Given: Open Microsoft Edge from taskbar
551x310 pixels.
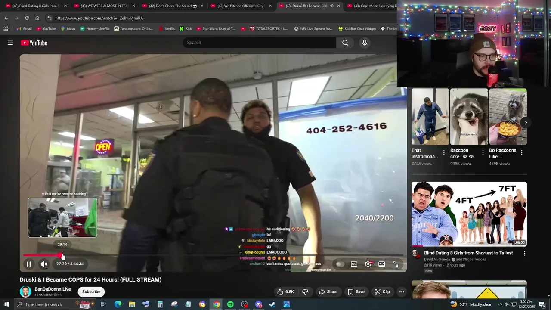Looking at the screenshot, I should (x=118, y=304).
